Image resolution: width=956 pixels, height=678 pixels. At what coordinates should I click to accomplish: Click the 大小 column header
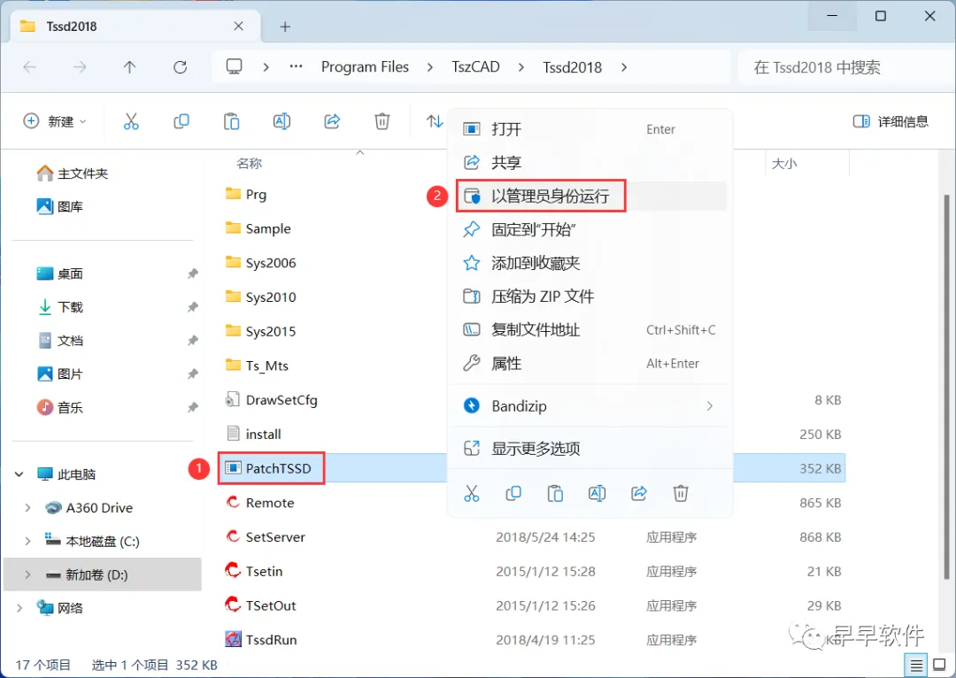click(784, 164)
